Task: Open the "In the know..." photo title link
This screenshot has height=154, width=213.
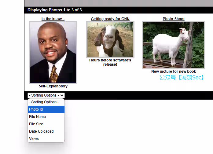Action: tap(53, 19)
